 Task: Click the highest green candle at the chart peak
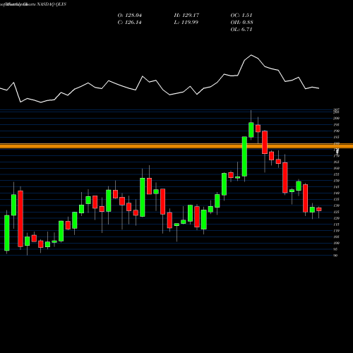[251, 130]
